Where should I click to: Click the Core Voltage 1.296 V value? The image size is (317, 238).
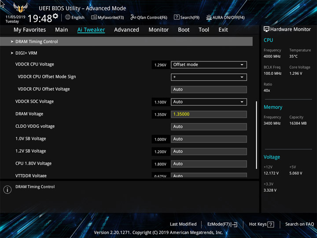[x=296, y=74]
